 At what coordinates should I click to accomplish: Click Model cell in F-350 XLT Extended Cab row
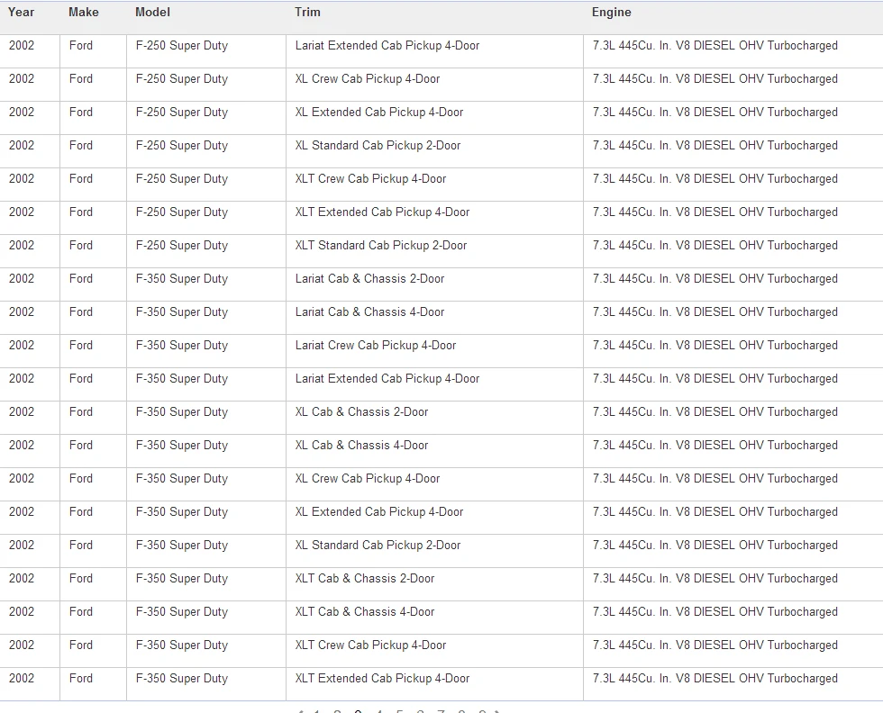[182, 678]
